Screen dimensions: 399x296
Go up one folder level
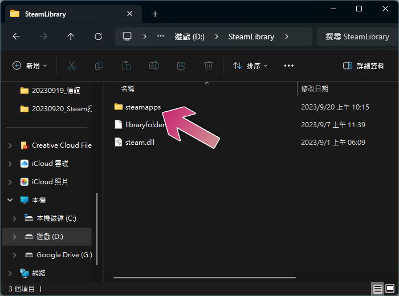71,37
